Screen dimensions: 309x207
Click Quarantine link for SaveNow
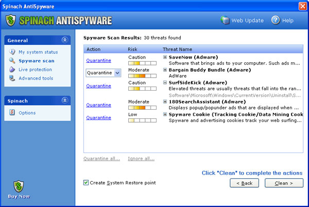point(98,60)
